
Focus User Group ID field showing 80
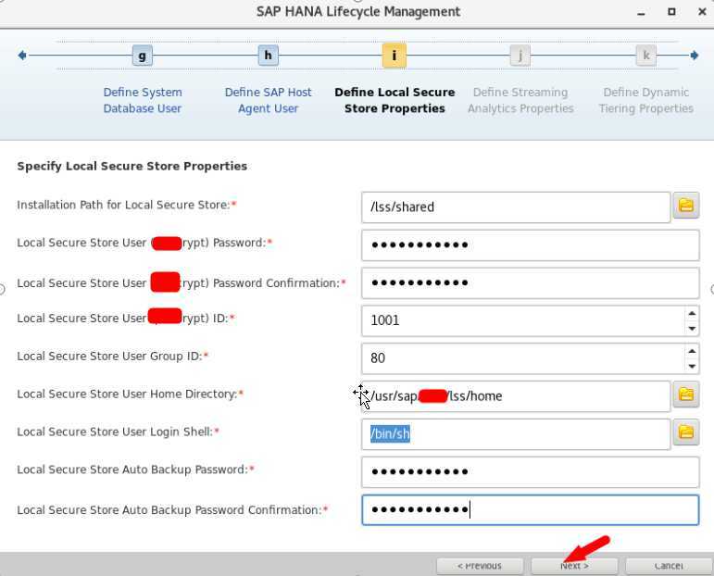tap(522, 358)
